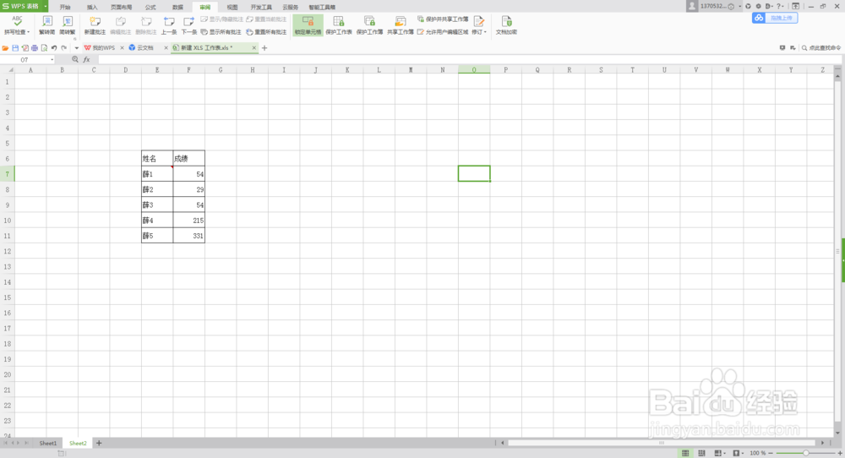845x458 pixels.
Task: Click the zoom magnifier beside fx
Action: [75, 59]
